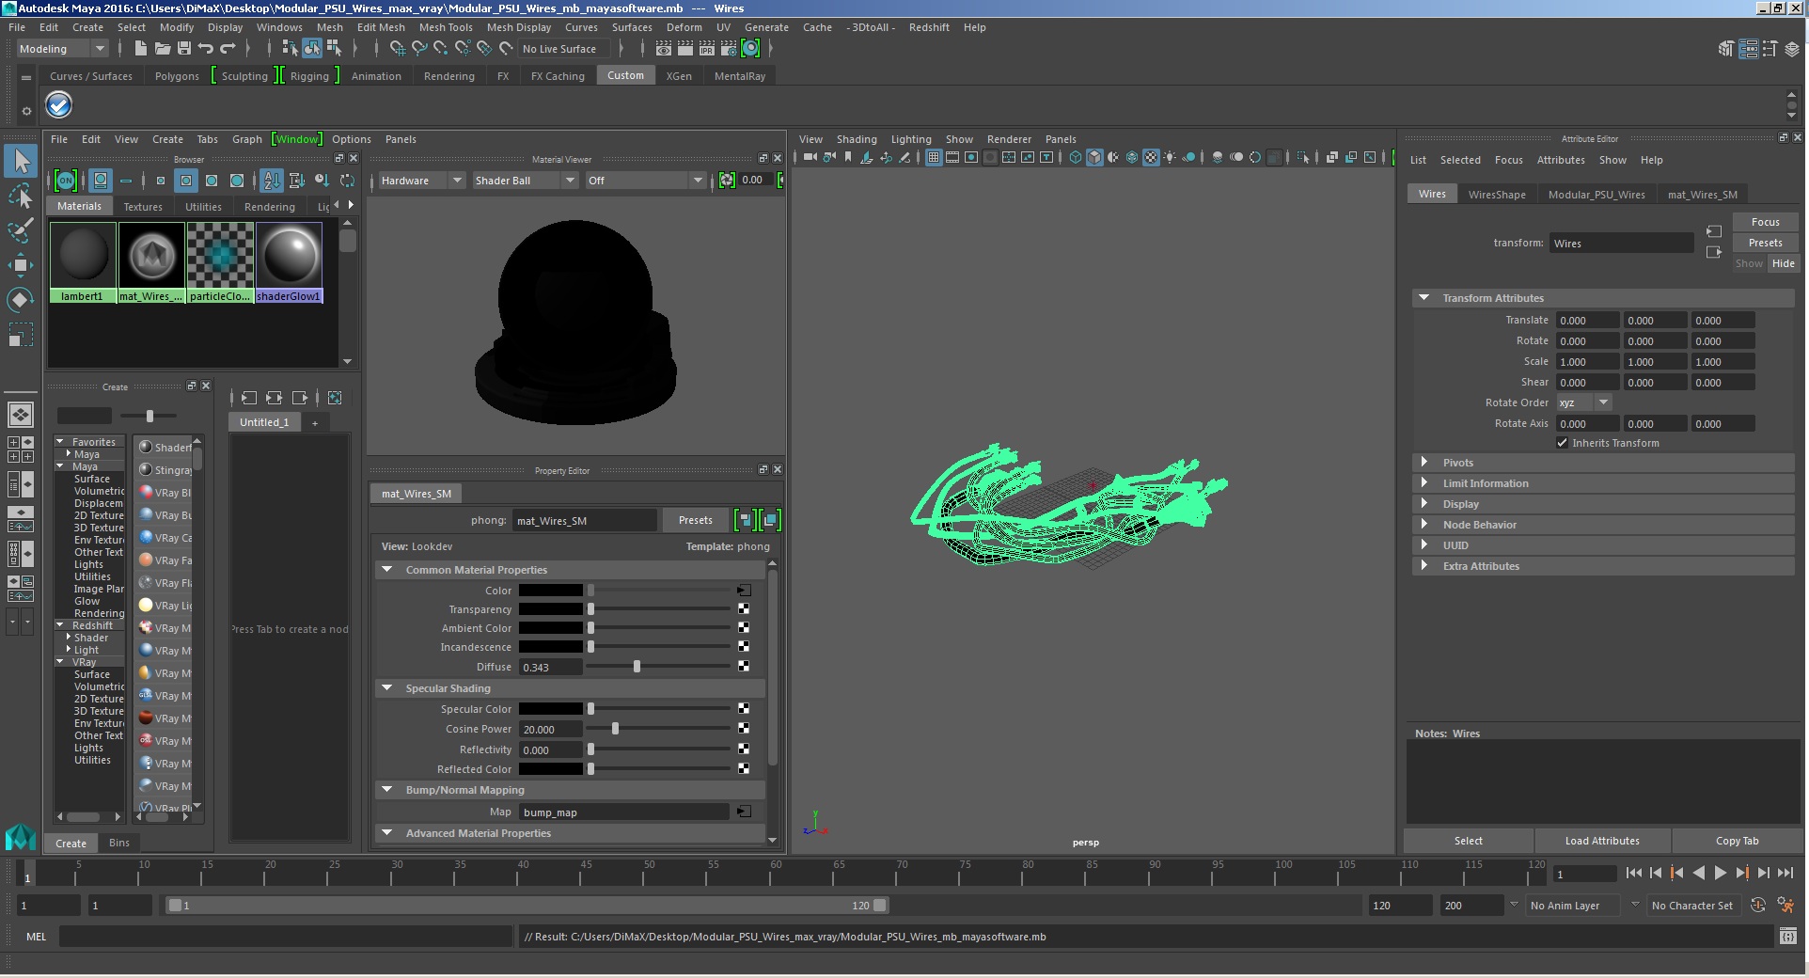Viewport: 1809px width, 978px height.
Task: Click the Transparency map checker button
Action: [744, 609]
